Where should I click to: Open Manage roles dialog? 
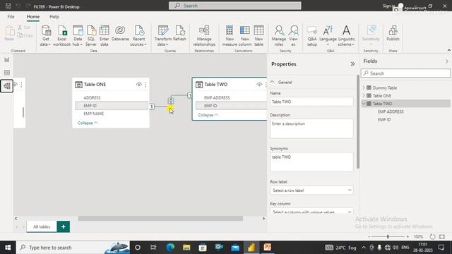pos(279,36)
